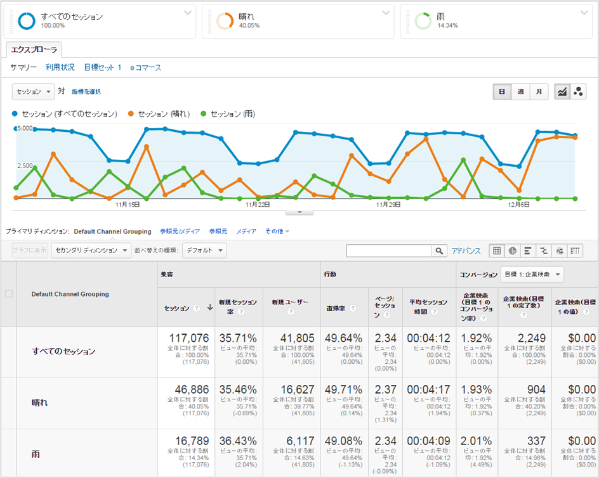Focus the table search input field
The height and width of the screenshot is (478, 599).
coord(389,251)
